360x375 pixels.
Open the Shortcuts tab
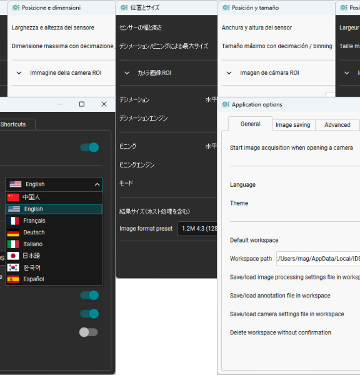pos(17,124)
